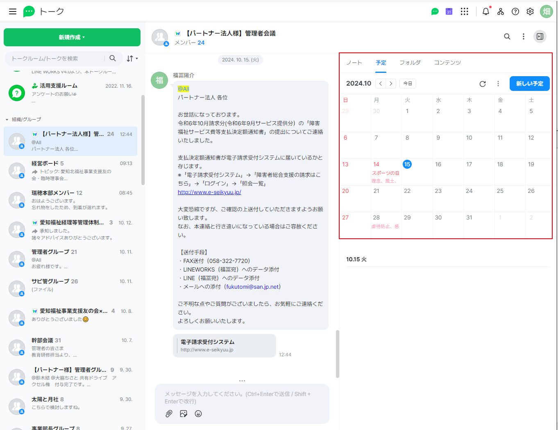Switch to the ノート tab
The height and width of the screenshot is (430, 558).
pyautogui.click(x=354, y=63)
